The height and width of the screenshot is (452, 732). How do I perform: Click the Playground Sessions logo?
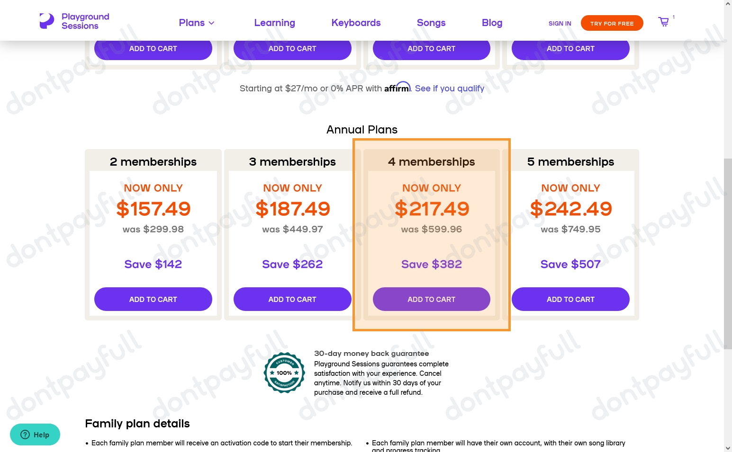click(74, 20)
